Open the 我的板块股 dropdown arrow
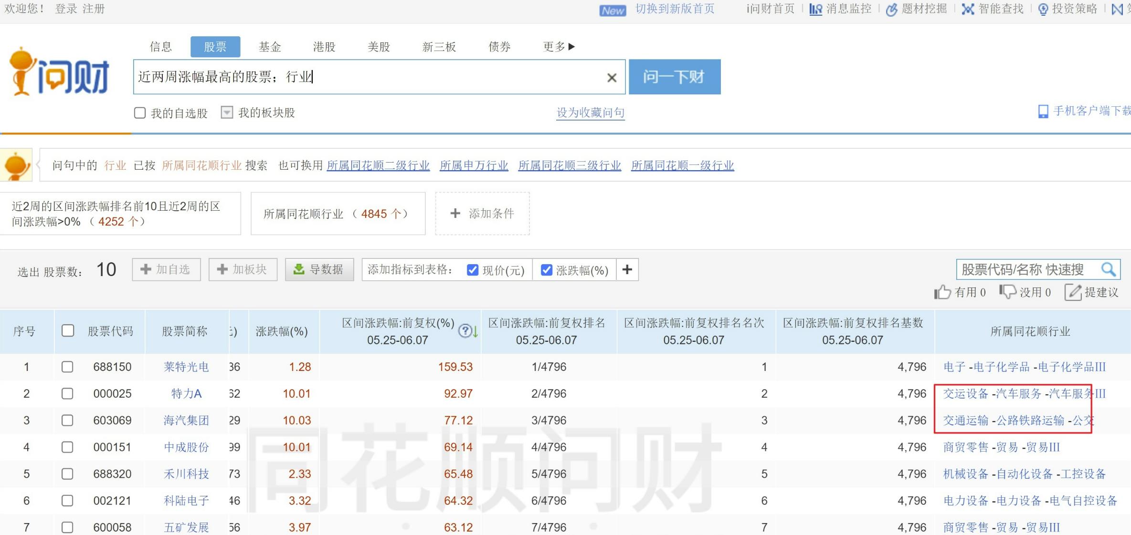Image resolution: width=1131 pixels, height=535 pixels. pos(226,113)
